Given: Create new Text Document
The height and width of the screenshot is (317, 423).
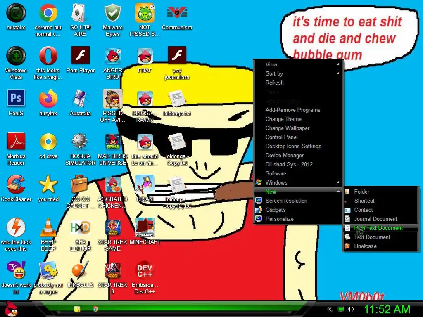Looking at the screenshot, I should coord(380,237).
